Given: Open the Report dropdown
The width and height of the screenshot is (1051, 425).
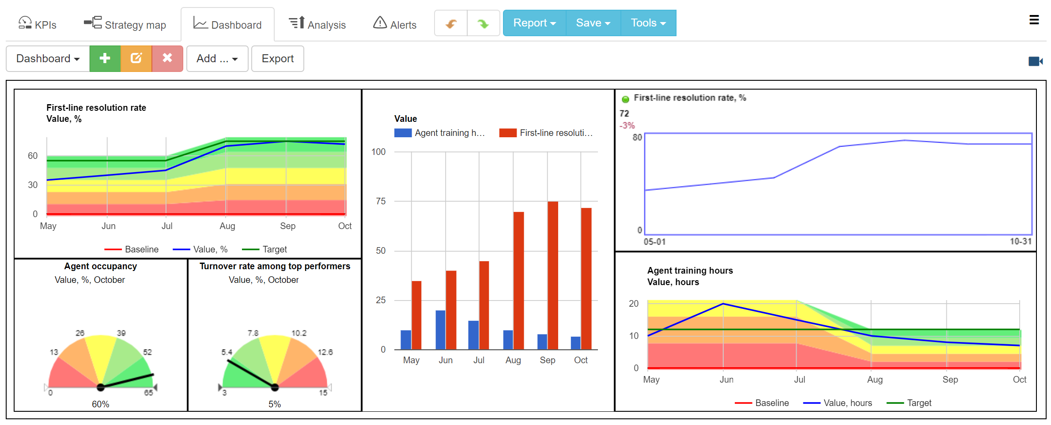Looking at the screenshot, I should pos(534,23).
